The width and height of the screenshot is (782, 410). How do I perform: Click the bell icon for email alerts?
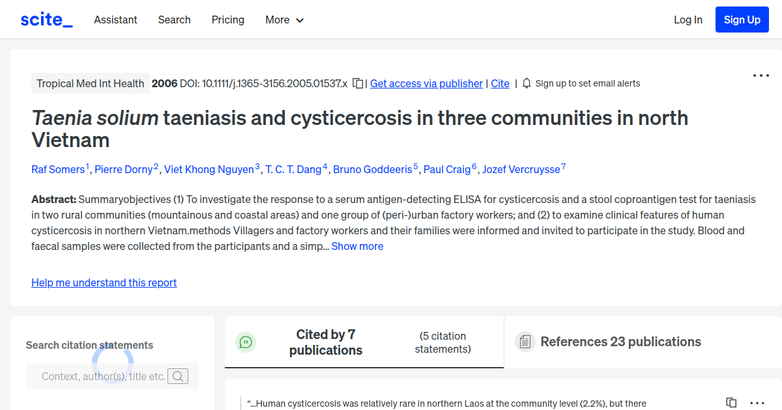[525, 83]
